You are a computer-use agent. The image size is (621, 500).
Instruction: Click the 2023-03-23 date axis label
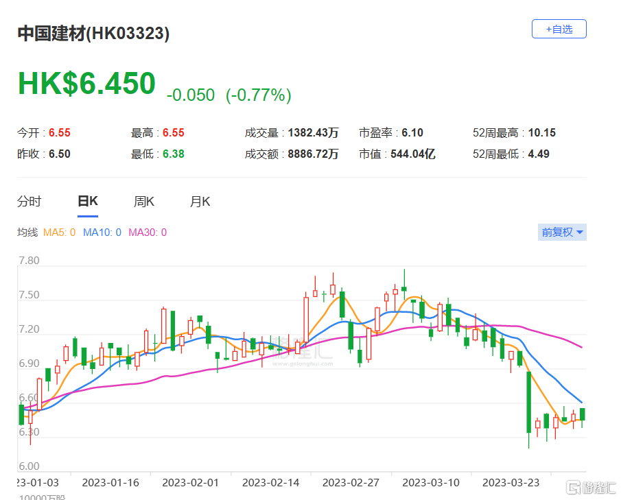click(511, 483)
